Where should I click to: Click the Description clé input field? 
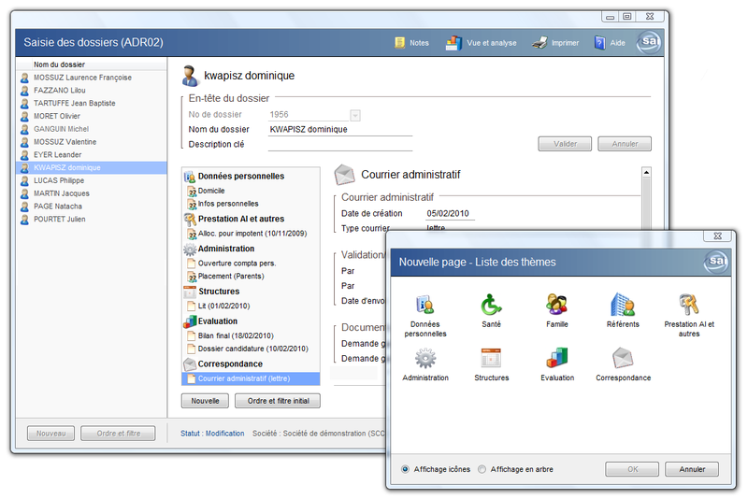(x=339, y=144)
